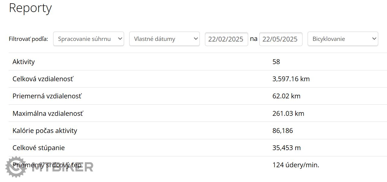Click the end date field 22/05/2025

[x=280, y=39]
